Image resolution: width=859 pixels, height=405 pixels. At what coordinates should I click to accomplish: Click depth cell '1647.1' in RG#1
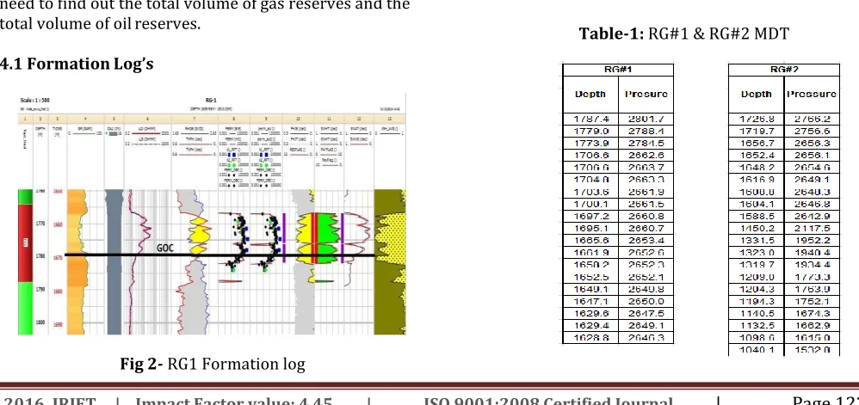tap(590, 301)
